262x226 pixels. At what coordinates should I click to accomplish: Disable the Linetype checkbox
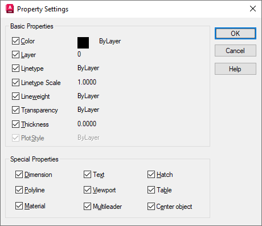pyautogui.click(x=15, y=68)
